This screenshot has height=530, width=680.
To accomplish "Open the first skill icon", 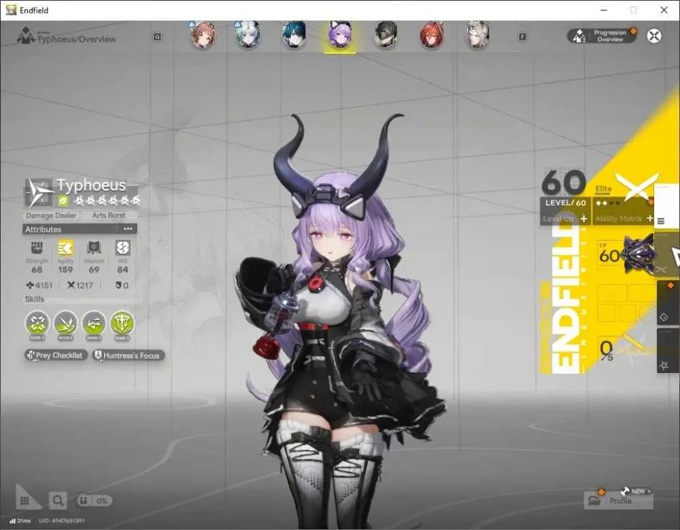I will (37, 323).
